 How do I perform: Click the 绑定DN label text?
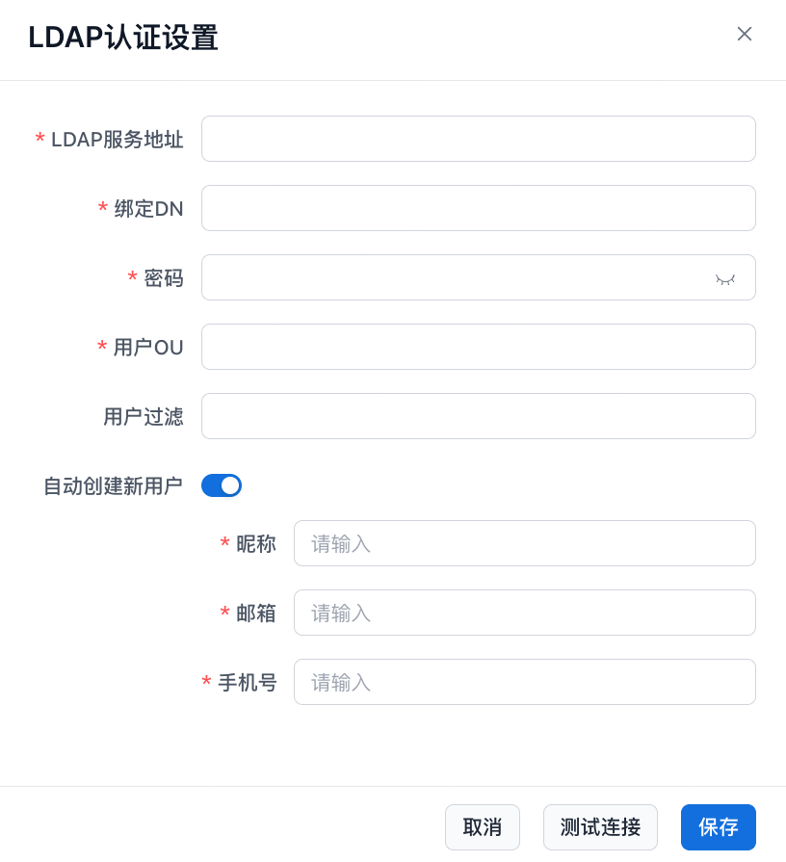[148, 209]
